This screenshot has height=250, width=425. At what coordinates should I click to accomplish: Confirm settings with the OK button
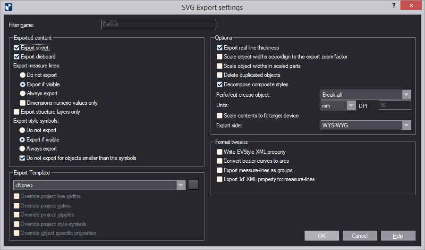322,236
